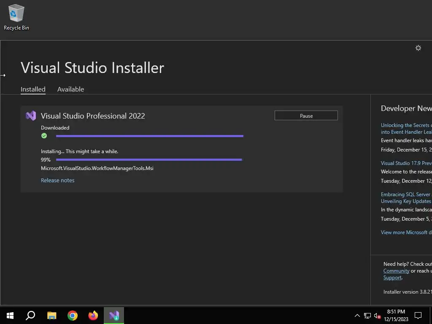Open the Release notes link
The width and height of the screenshot is (432, 324).
pos(57,180)
